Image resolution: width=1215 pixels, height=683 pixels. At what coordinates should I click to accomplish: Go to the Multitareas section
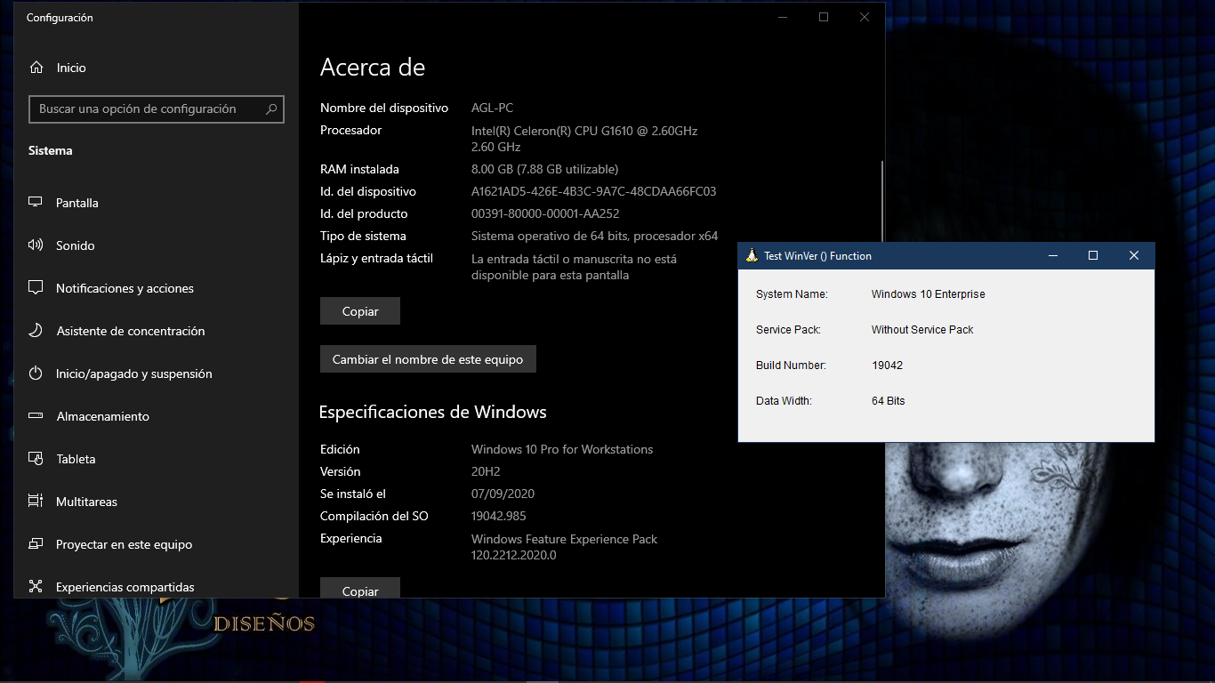(157, 502)
